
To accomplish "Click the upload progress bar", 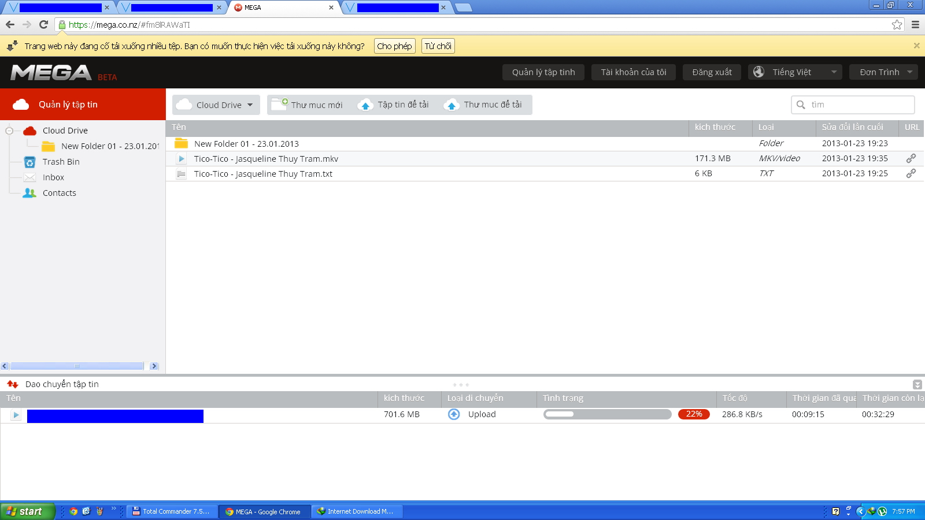I will point(607,414).
